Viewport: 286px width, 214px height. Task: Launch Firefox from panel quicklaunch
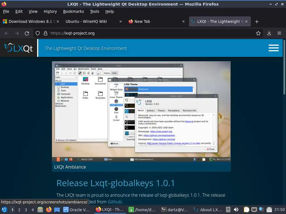click(x=49, y=210)
